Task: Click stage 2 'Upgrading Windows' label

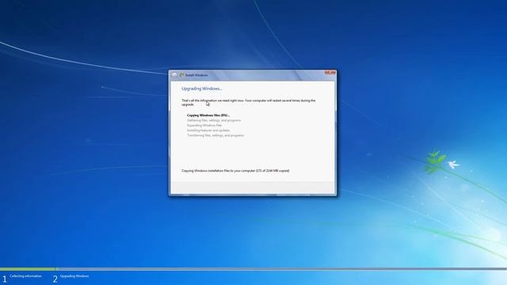Action: coord(74,276)
